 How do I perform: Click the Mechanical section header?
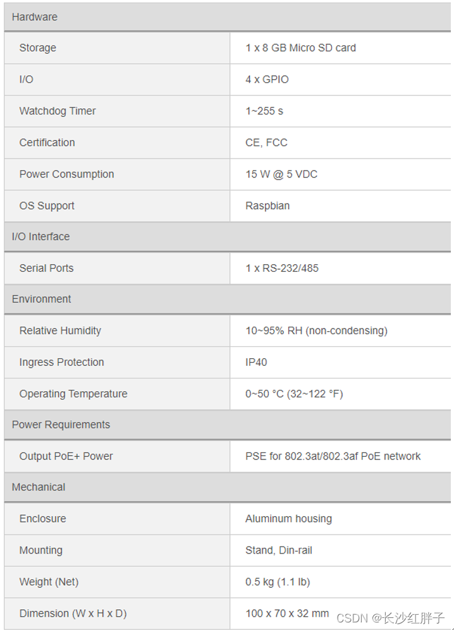click(39, 487)
